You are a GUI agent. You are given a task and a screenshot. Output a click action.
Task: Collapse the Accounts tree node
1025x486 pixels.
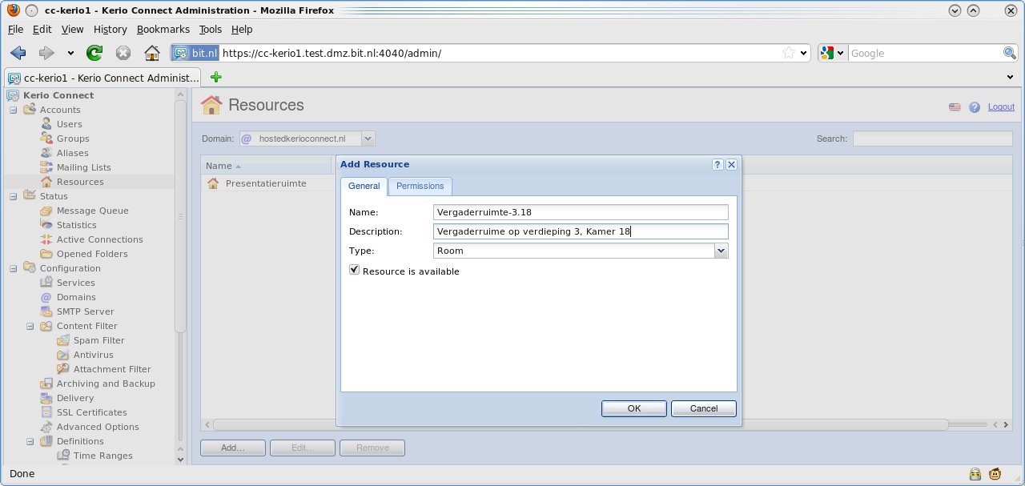(13, 110)
